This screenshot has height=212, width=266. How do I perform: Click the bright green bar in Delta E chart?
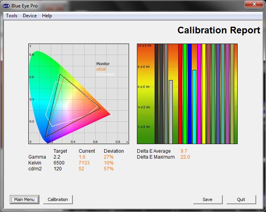click(x=185, y=93)
